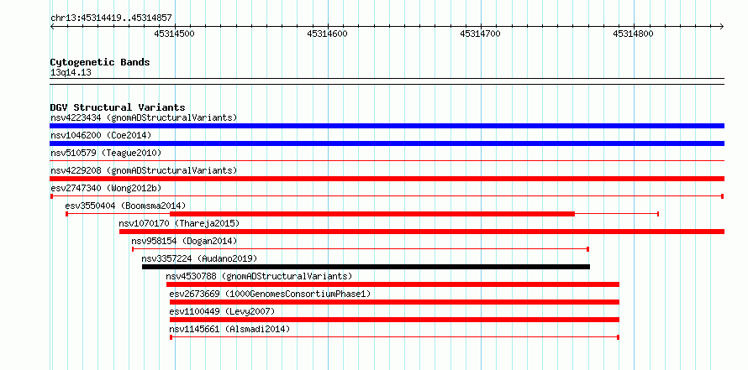Select the blue nsv4223434 variant bar
Viewport: 748px width, 370px height.
(387, 126)
